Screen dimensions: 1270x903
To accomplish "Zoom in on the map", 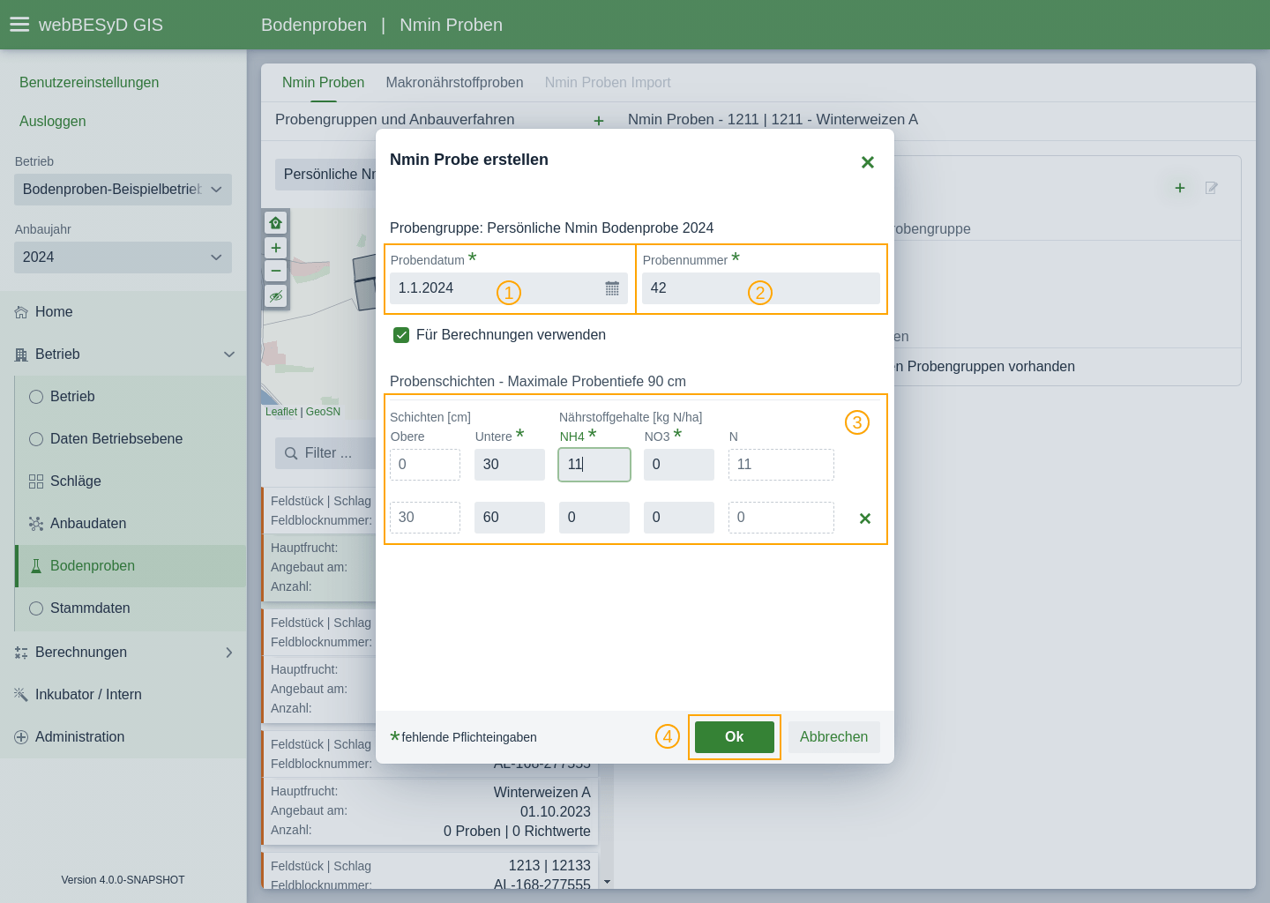I will (x=276, y=248).
